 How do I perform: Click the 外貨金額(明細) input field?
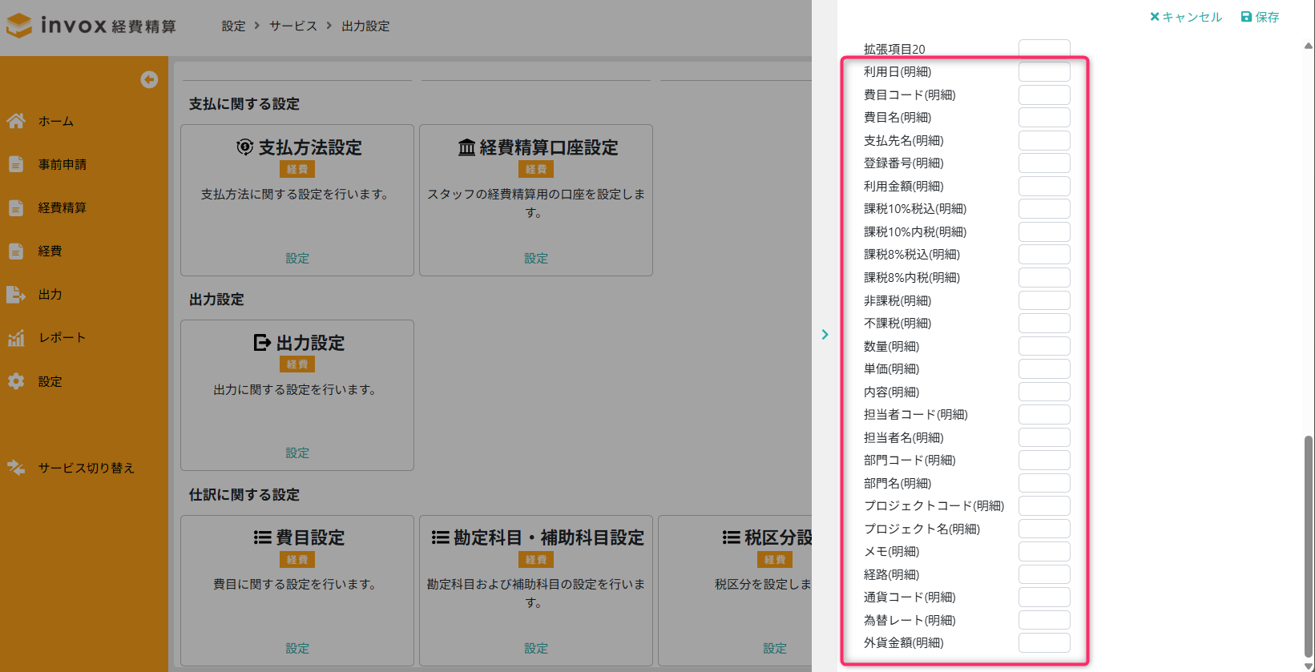(1044, 642)
